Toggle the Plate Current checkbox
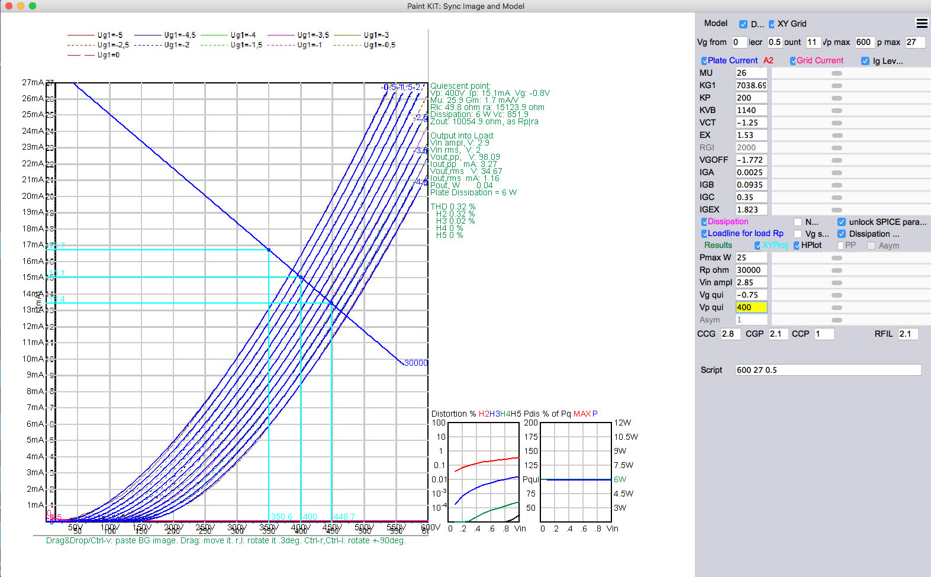 point(704,61)
